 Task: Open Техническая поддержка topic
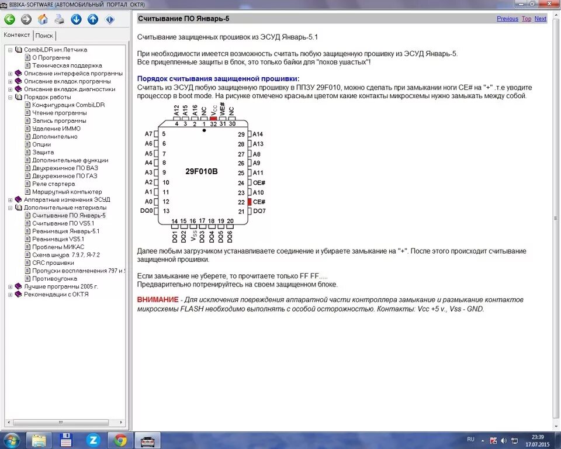point(67,65)
